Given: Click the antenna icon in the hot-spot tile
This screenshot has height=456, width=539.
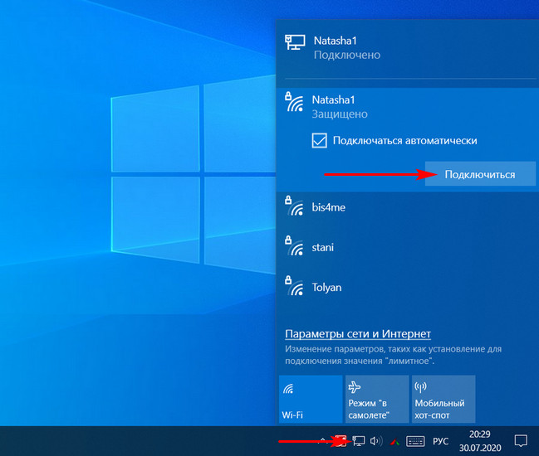Looking at the screenshot, I should click(420, 387).
